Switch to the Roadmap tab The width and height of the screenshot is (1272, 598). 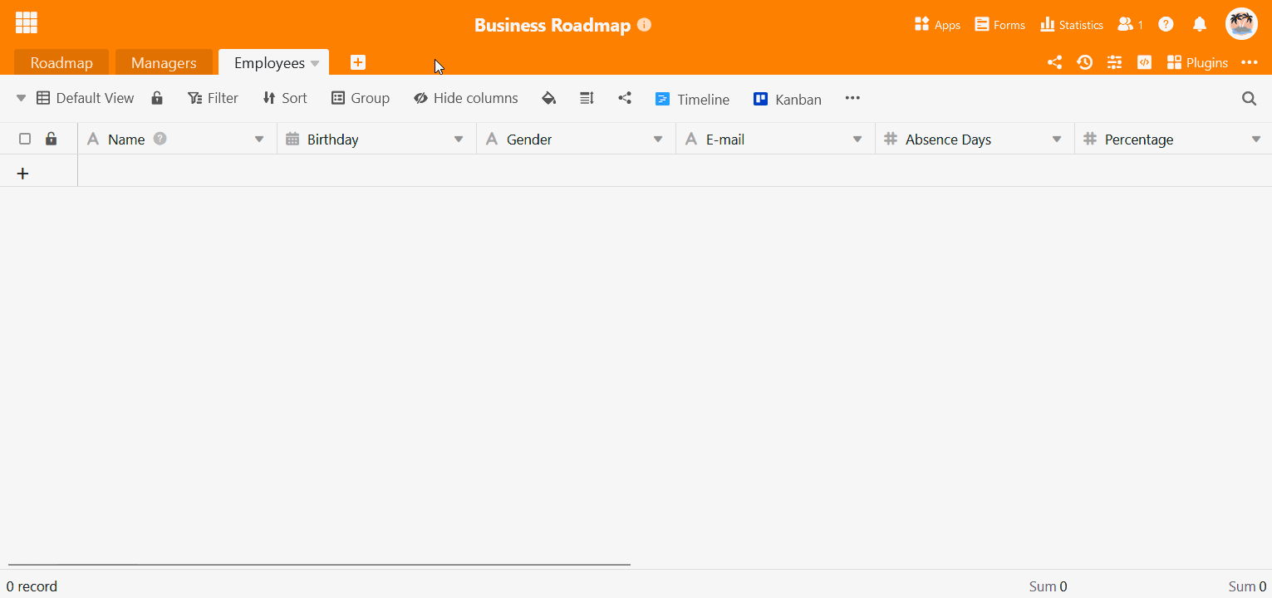point(61,63)
